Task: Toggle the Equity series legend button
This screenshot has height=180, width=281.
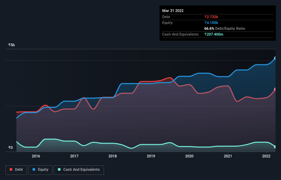Action: (x=40, y=170)
